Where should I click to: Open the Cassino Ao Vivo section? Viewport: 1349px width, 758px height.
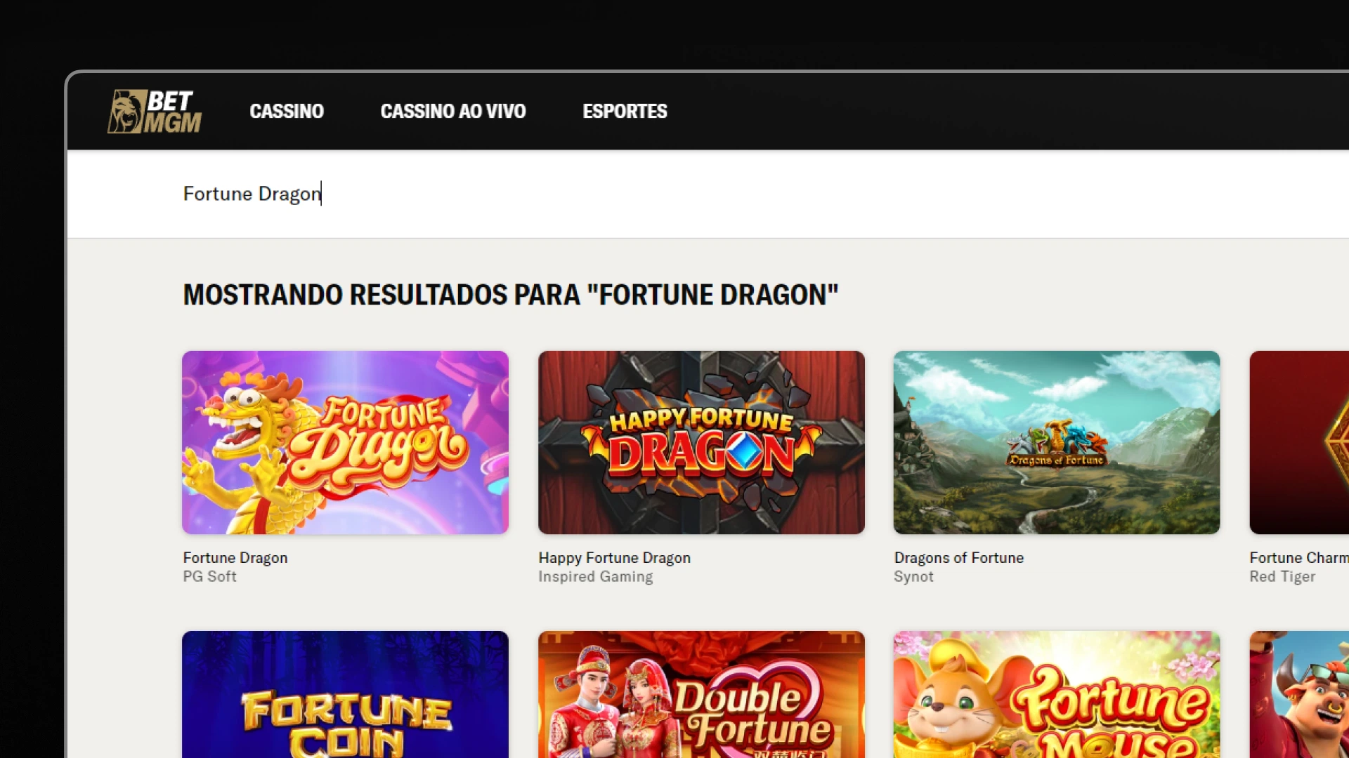click(x=453, y=111)
